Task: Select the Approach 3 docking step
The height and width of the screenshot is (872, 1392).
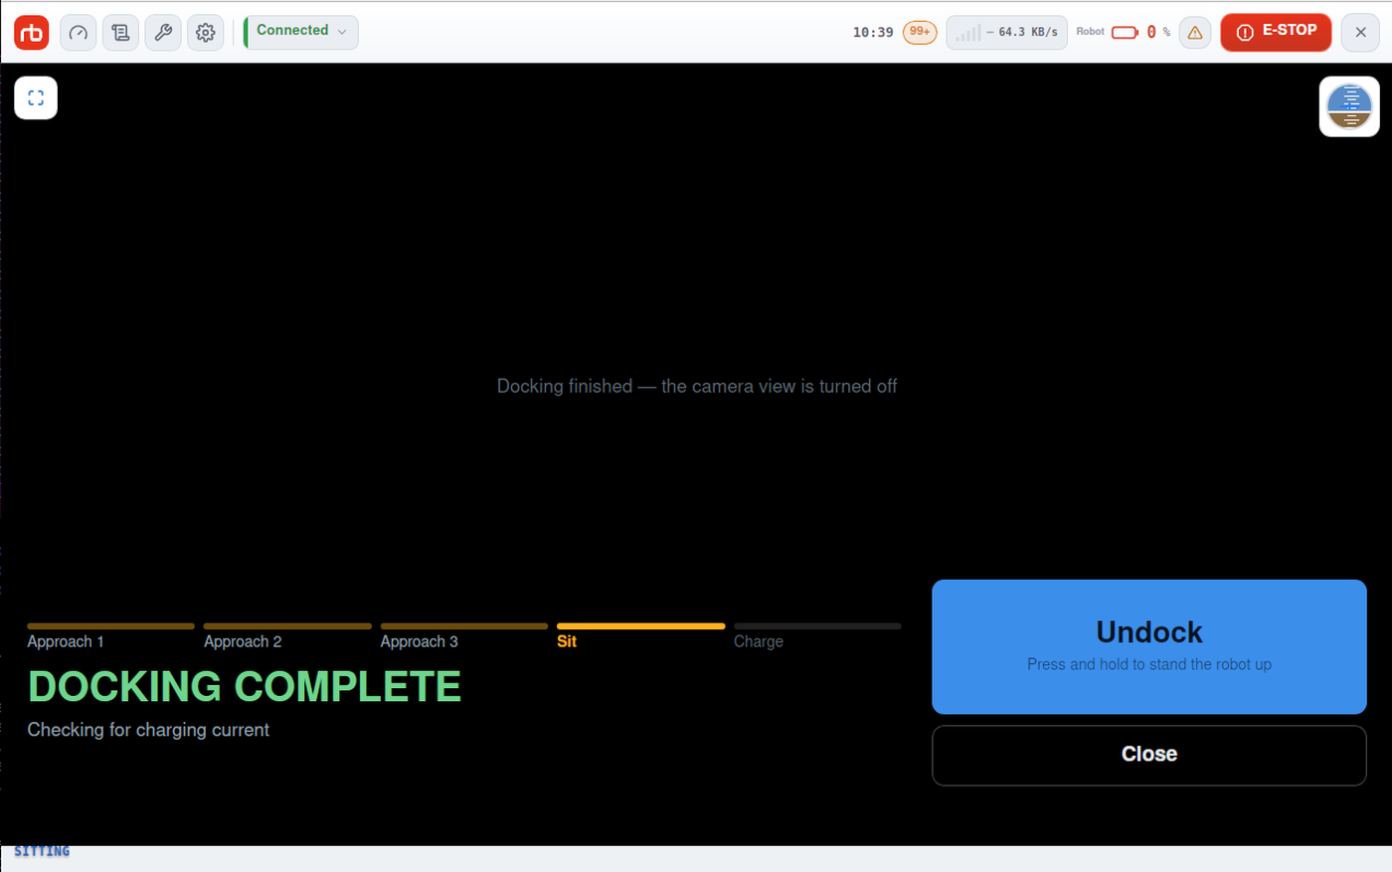Action: tap(464, 636)
